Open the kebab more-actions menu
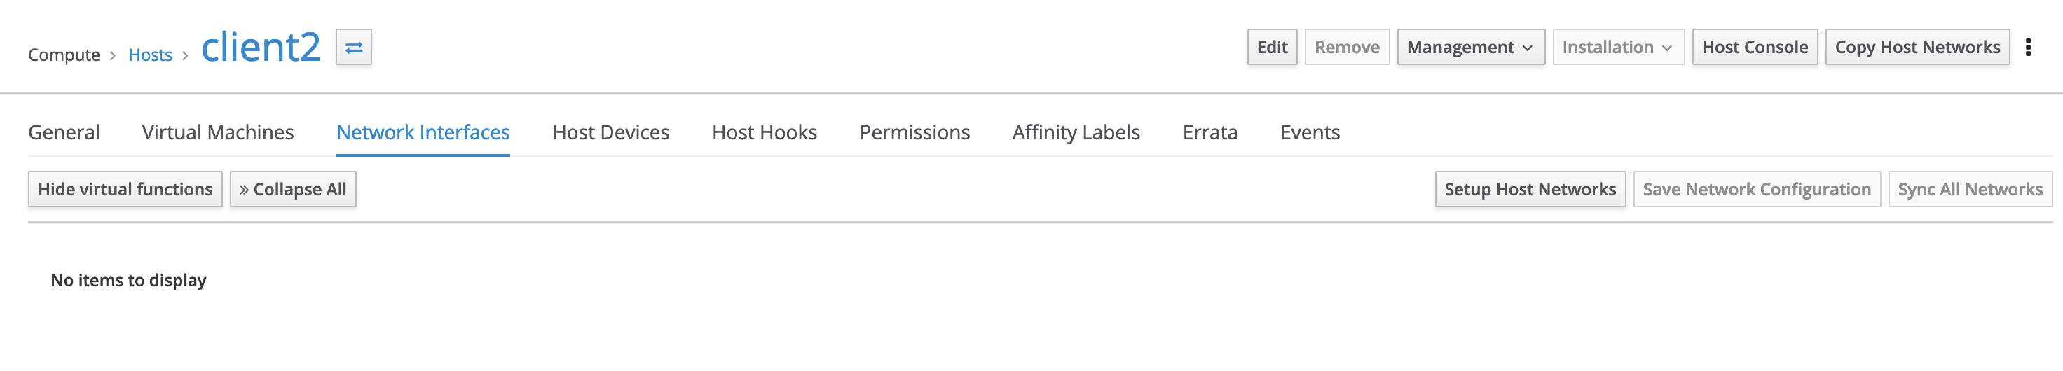 click(2028, 47)
